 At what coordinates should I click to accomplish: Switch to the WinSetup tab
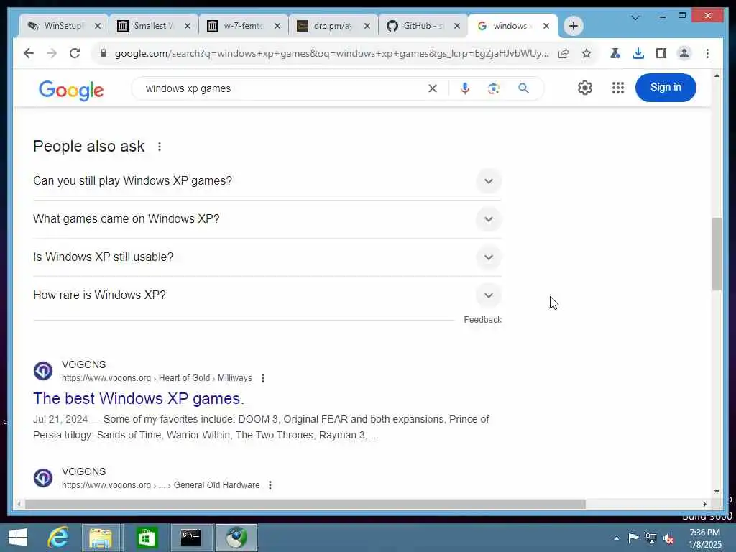63,26
